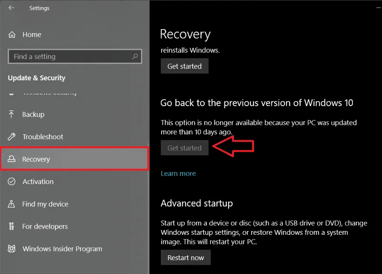Click Restart now under Advanced startup
382x274 pixels.
coord(186,258)
